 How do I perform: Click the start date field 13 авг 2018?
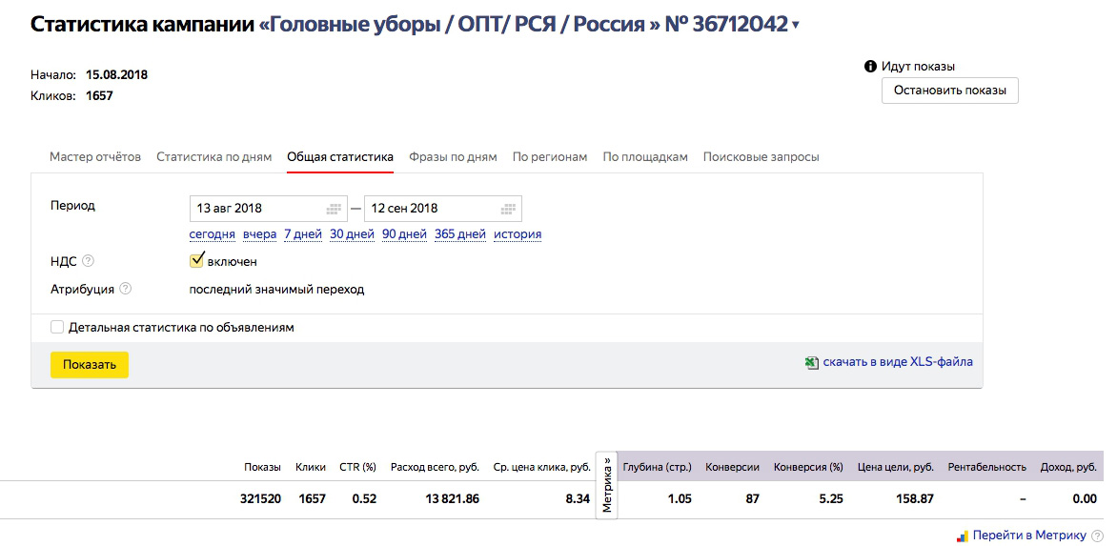pos(268,209)
